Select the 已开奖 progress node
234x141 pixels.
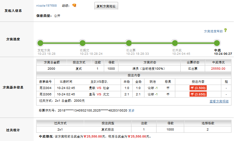point(174,43)
